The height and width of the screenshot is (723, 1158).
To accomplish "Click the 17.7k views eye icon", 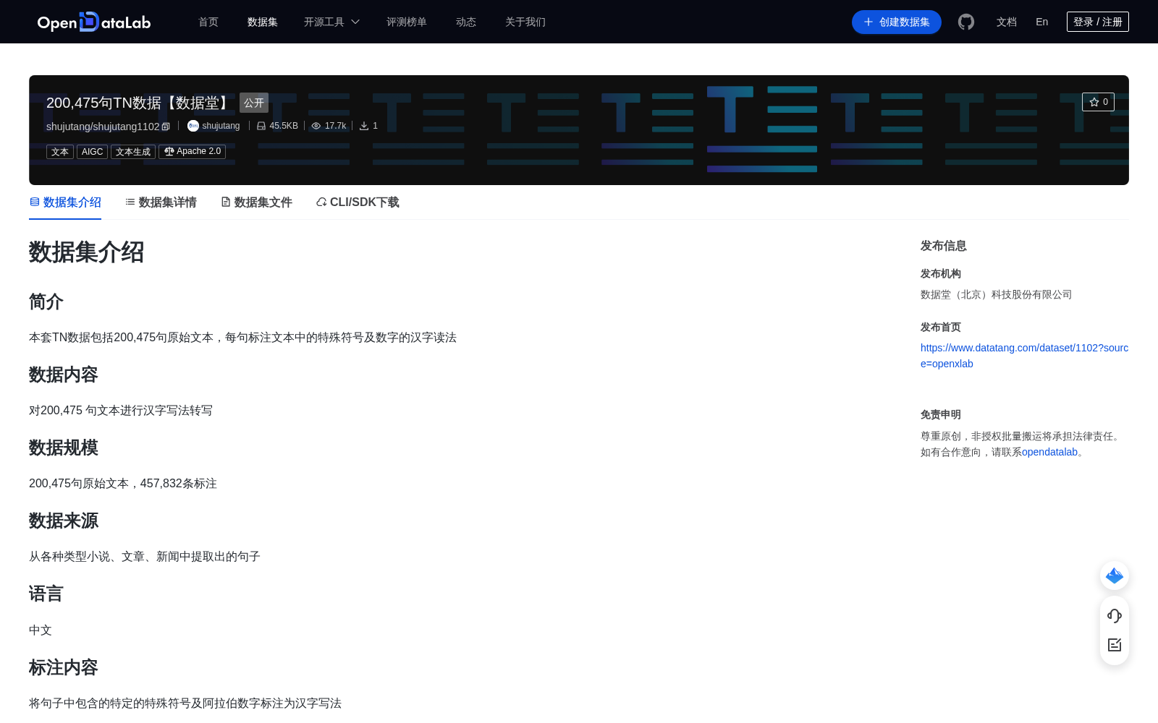I will [x=316, y=126].
